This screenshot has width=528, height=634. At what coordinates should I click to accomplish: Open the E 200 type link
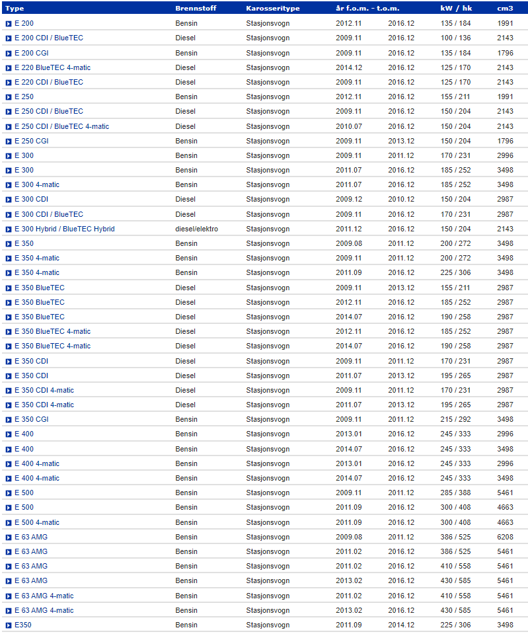click(24, 23)
